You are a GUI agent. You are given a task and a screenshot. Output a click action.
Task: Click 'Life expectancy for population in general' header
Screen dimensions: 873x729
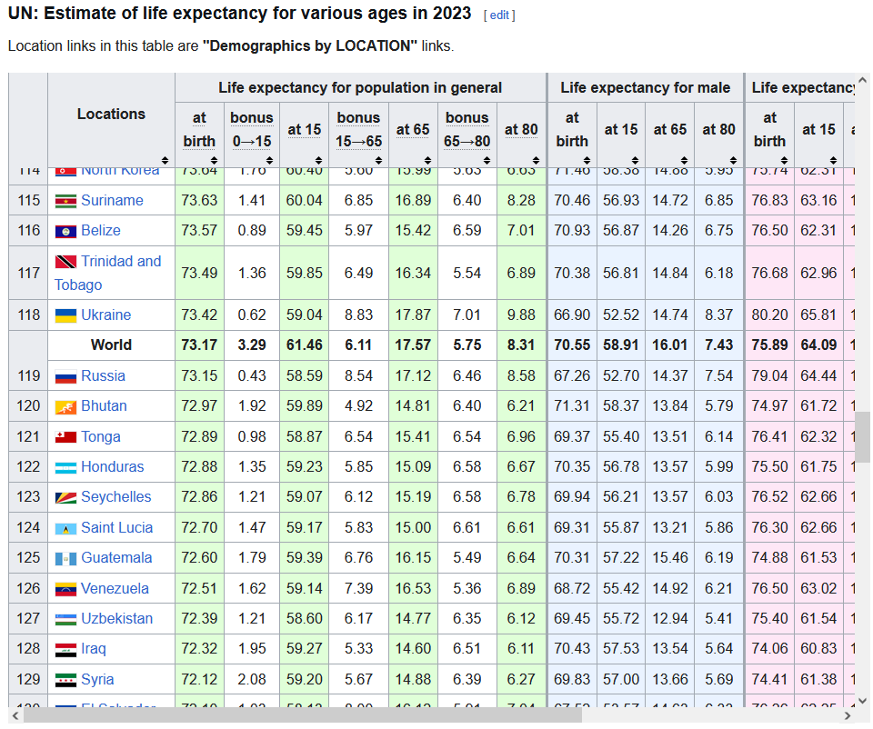(360, 87)
